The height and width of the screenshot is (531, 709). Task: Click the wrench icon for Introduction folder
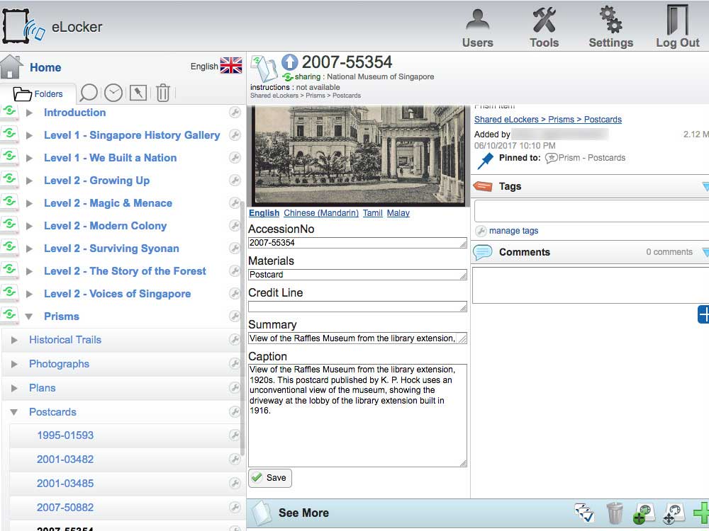click(x=235, y=113)
